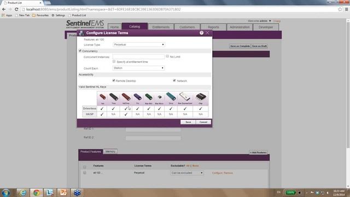Click the Concurrent Instances input field
This screenshot has height=197, width=350.
138,57
